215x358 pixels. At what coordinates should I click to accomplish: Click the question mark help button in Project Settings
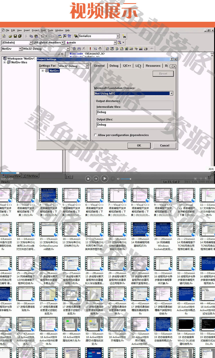[x=172, y=59]
